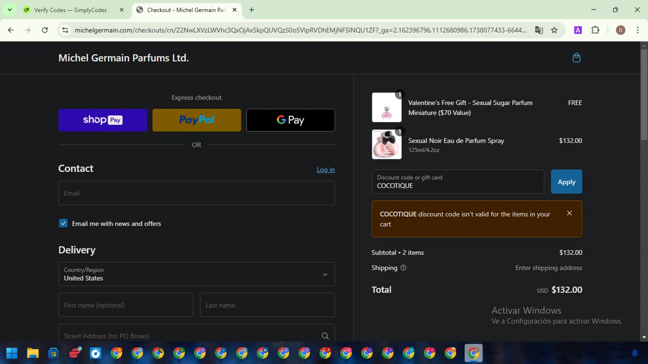Screen dimensions: 648x364
Task: Pay with Shop Pay
Action: coord(103,120)
